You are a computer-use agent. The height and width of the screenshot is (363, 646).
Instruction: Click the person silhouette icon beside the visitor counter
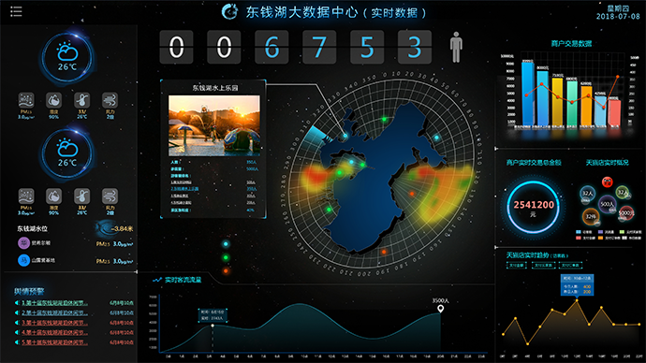456,47
